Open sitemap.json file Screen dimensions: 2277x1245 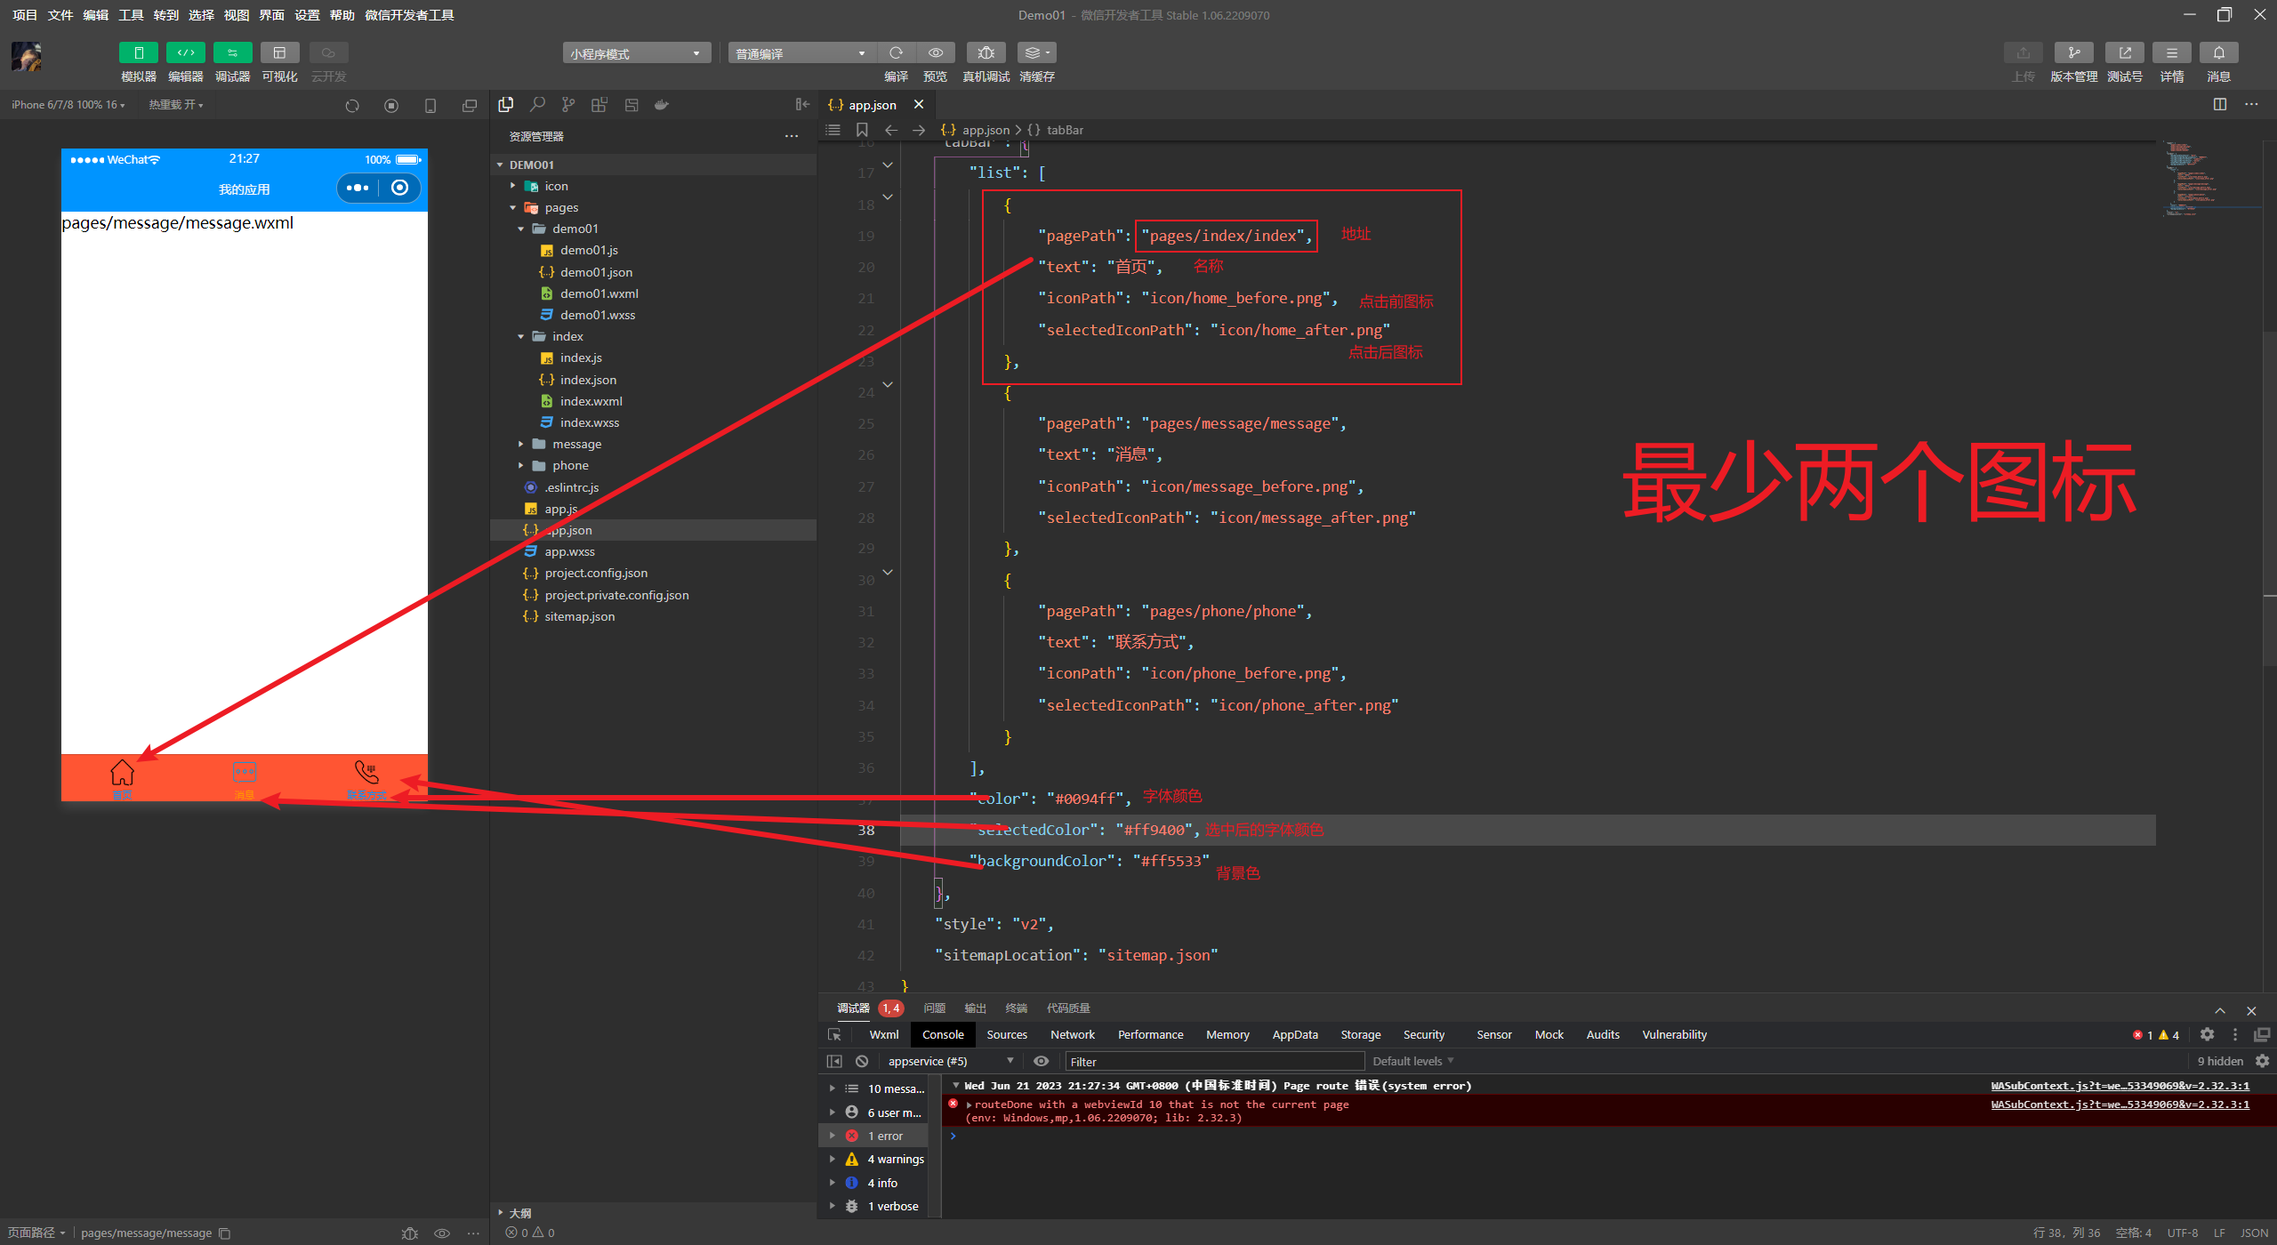[x=579, y=616]
